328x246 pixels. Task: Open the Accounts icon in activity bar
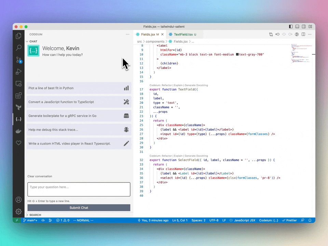[x=18, y=200]
